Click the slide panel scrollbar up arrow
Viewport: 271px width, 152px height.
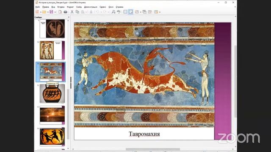coord(68,21)
